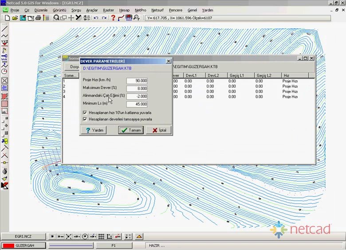Image resolution: width=346 pixels, height=250 pixels.
Task: Open the Görüntü menu
Action: click(59, 10)
